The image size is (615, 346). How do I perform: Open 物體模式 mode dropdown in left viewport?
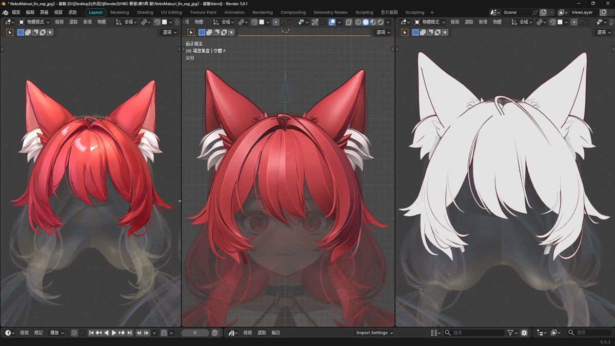[34, 22]
